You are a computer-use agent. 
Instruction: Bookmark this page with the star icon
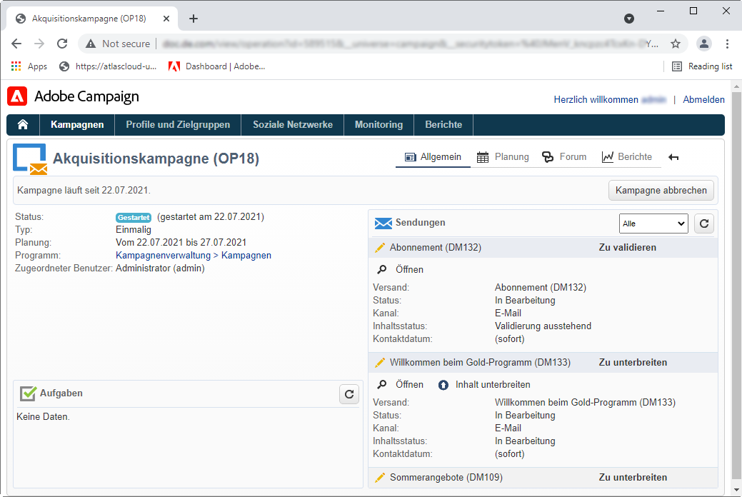coord(676,44)
